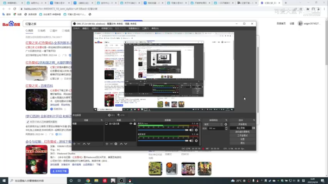
Task: Pause recording with the pause icon
Action: 253,128
